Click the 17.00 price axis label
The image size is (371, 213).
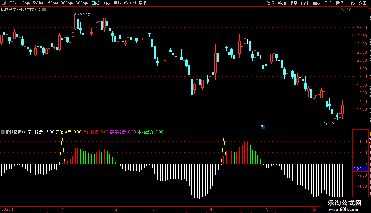[x=362, y=109]
